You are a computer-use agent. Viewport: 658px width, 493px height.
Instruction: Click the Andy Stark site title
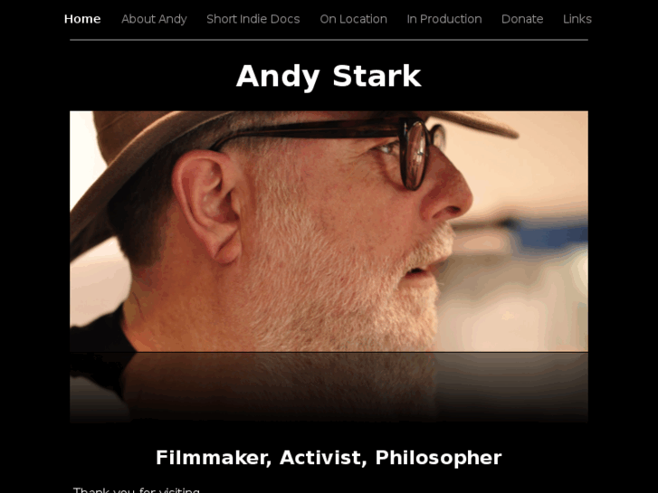pos(329,76)
